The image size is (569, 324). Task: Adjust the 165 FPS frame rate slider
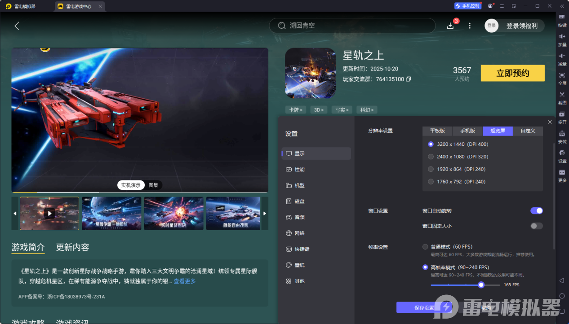point(481,285)
